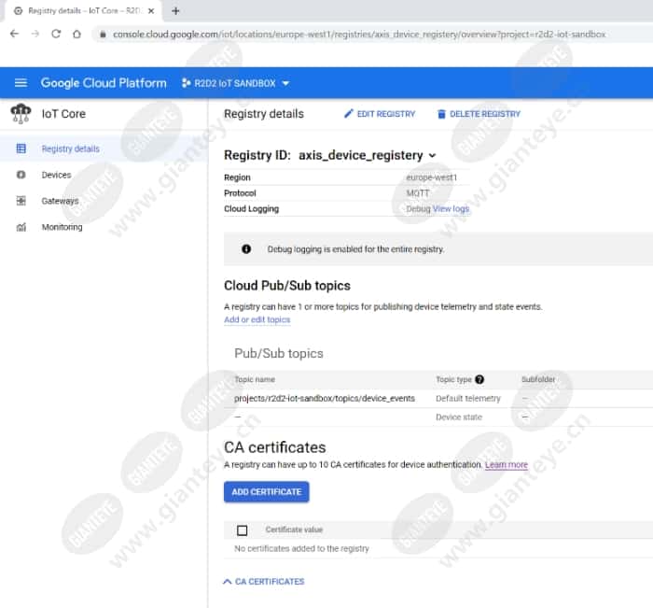Click EDIT REGISTRY
Viewport: 653px width, 608px height.
380,114
